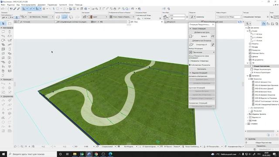Click the mesh height input field

coord(177,16)
